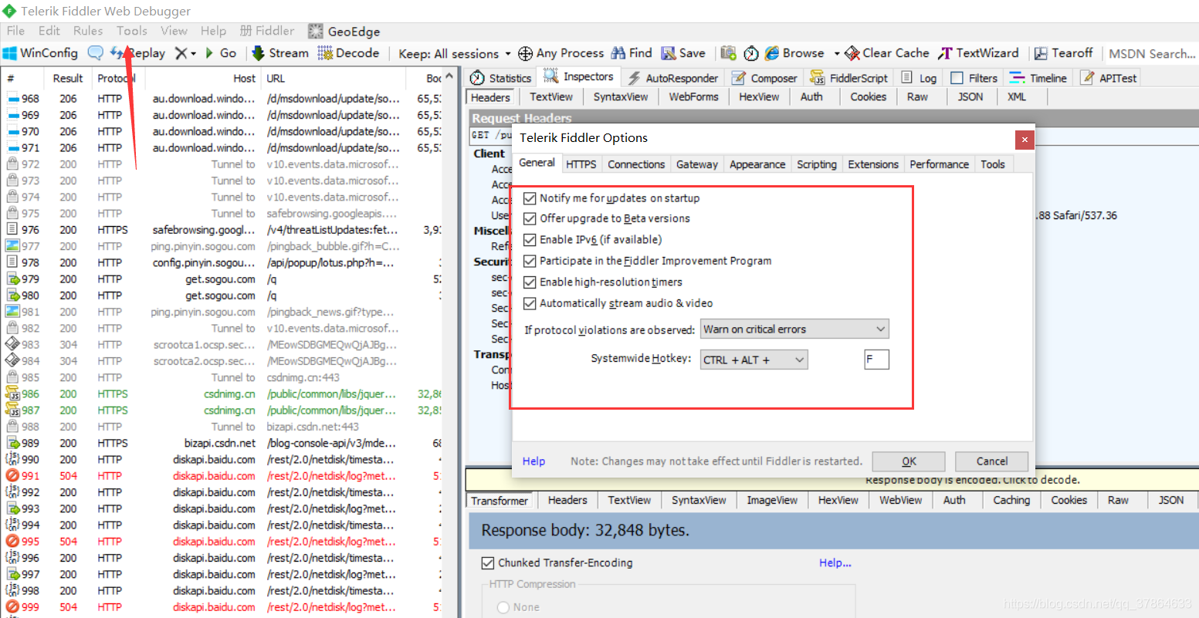Click the Go toolbar button
The width and height of the screenshot is (1199, 618).
coord(220,53)
